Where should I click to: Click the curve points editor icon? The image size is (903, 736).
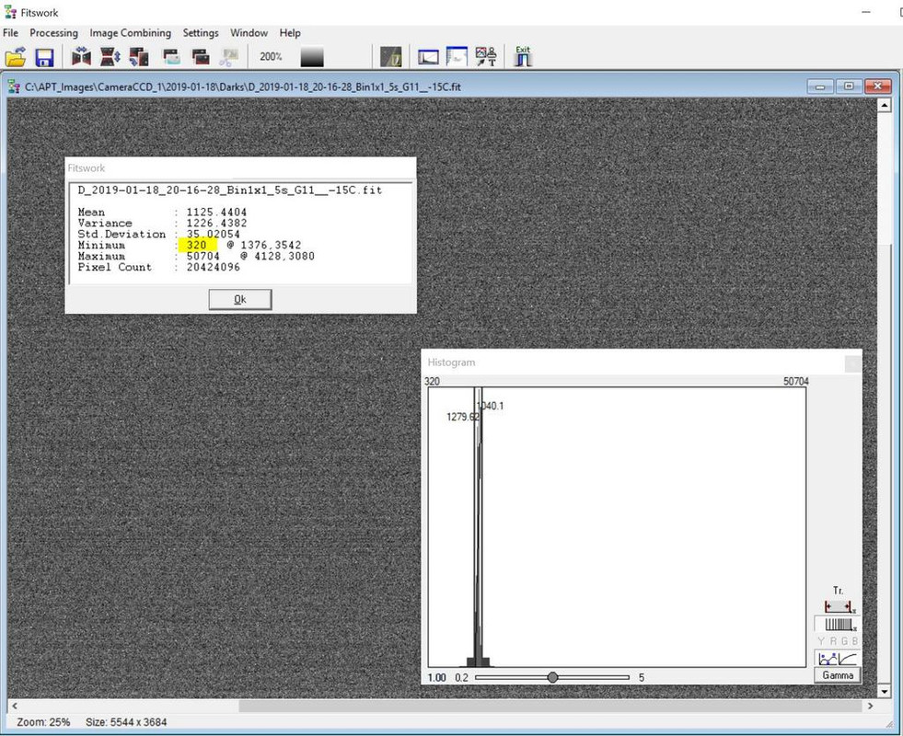[x=827, y=659]
